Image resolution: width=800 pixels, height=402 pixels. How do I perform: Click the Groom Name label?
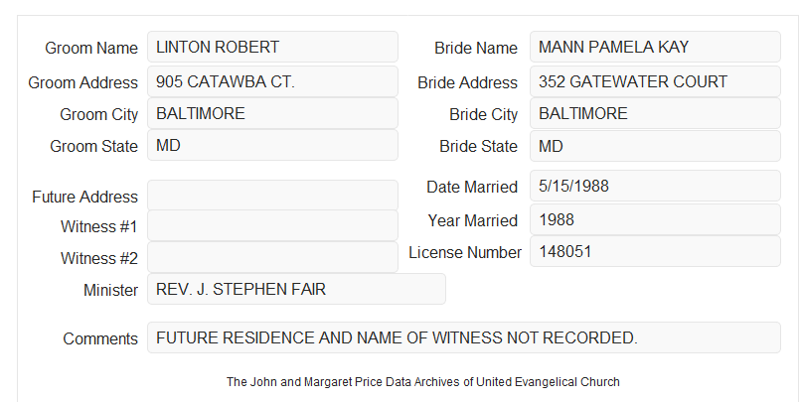coord(91,48)
